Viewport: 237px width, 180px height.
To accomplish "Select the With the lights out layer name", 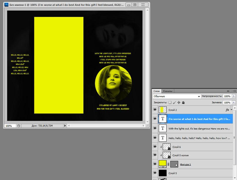I will [x=199, y=128].
